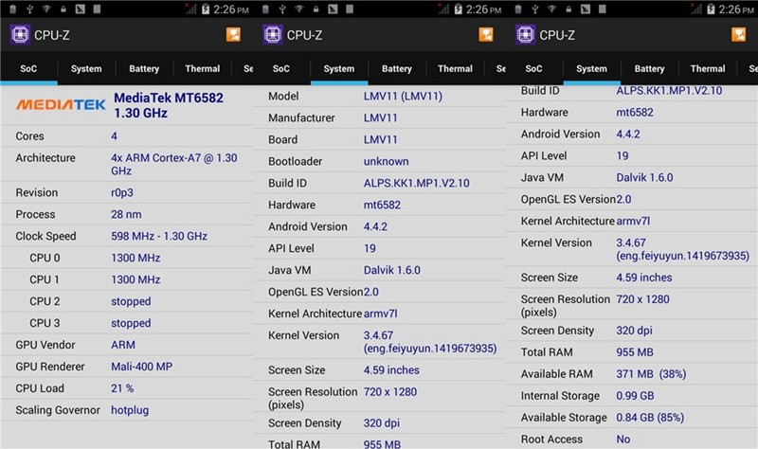Switch to the Battery tab in the left panel
Screen dimensions: 758x449
point(144,69)
